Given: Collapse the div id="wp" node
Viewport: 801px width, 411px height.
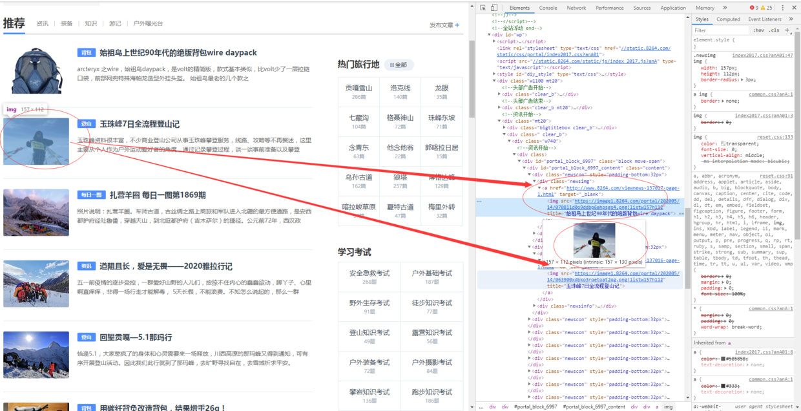Looking at the screenshot, I should pos(490,35).
